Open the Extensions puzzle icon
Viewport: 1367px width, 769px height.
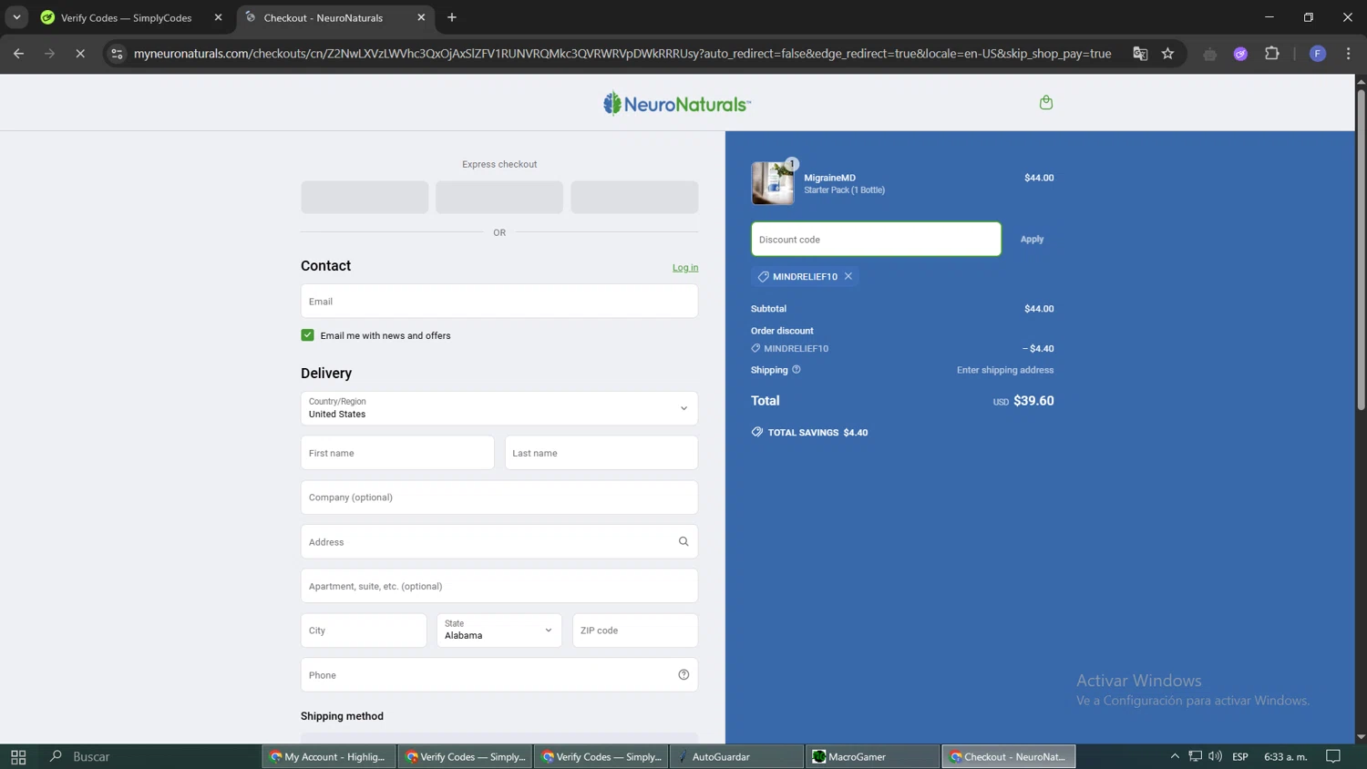(1272, 54)
